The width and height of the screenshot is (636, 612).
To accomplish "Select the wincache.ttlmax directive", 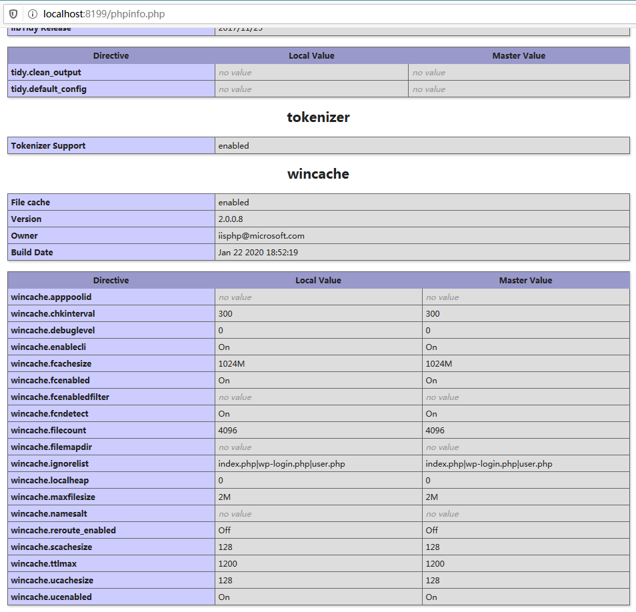I will [x=111, y=563].
